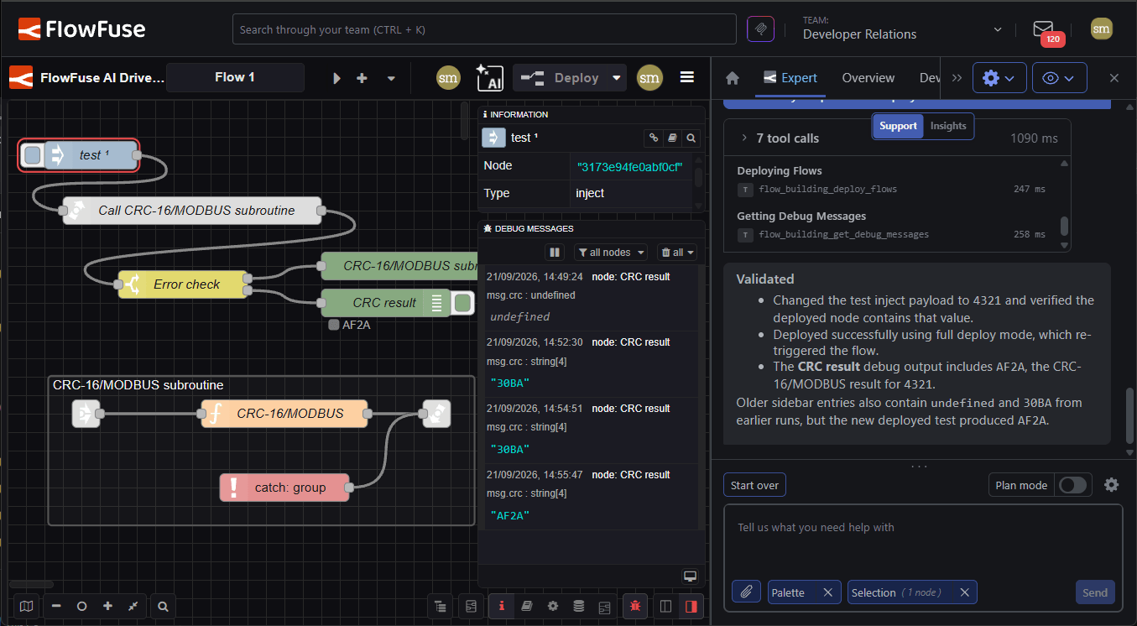Open the all nodes debug filter dropdown
This screenshot has width=1137, height=626.
pyautogui.click(x=611, y=253)
